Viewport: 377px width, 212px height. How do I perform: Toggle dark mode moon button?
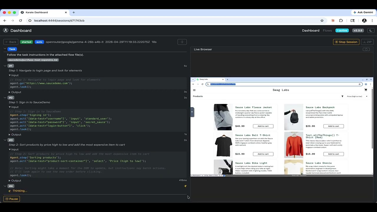pyautogui.click(x=371, y=30)
